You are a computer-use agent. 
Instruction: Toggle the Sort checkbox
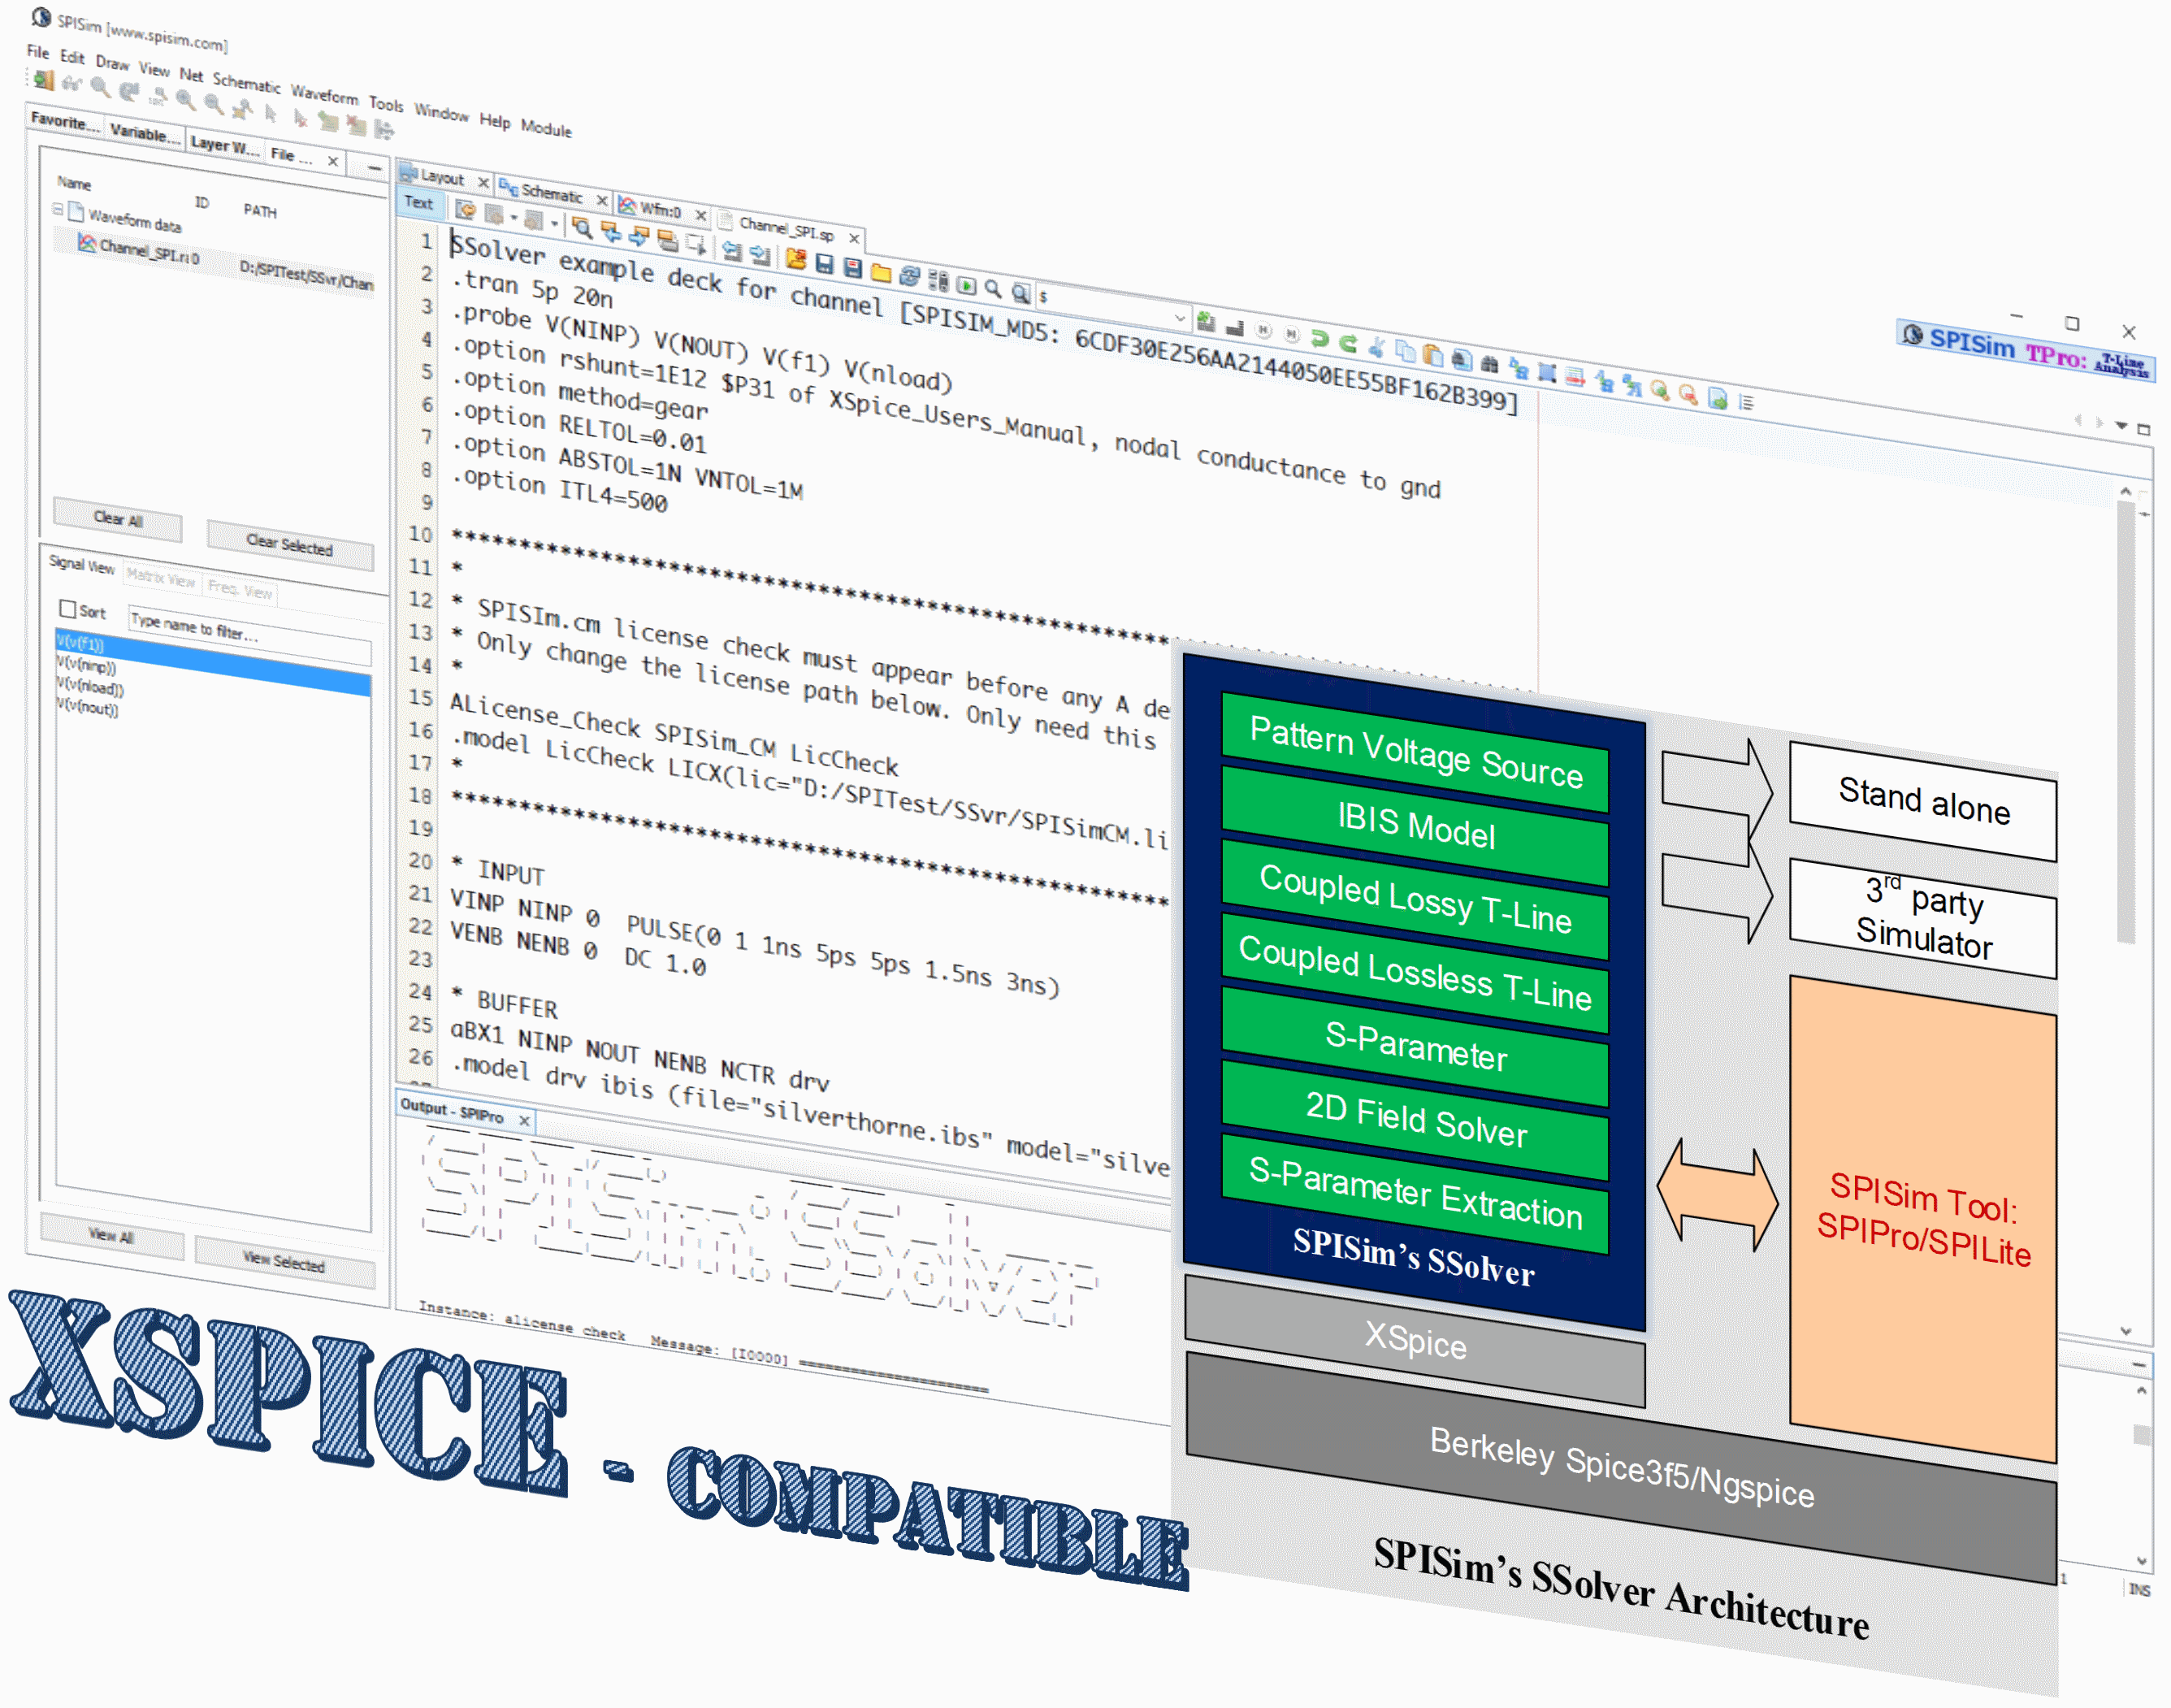[x=68, y=608]
